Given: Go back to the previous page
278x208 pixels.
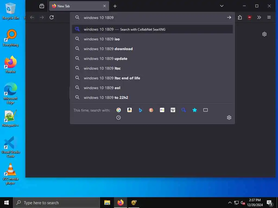Looking at the screenshot, I should coord(32,17).
